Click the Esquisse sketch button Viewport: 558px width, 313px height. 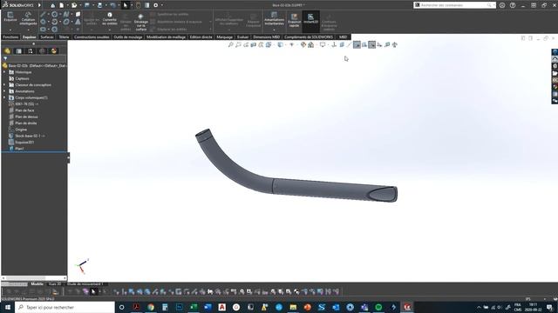point(10,17)
